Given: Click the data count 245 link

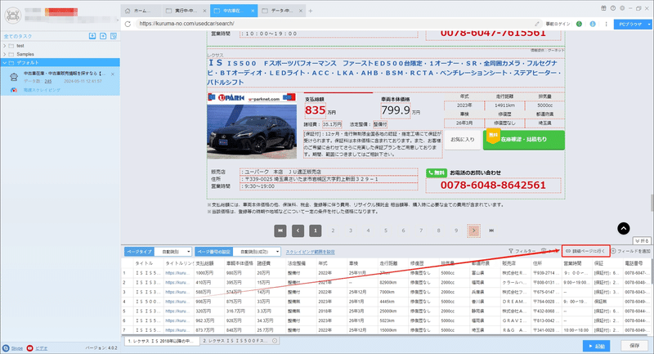Looking at the screenshot, I should [48, 81].
